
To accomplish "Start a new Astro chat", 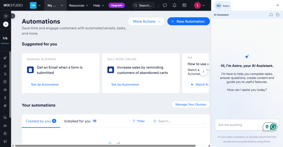I will pyautogui.click(x=271, y=15).
